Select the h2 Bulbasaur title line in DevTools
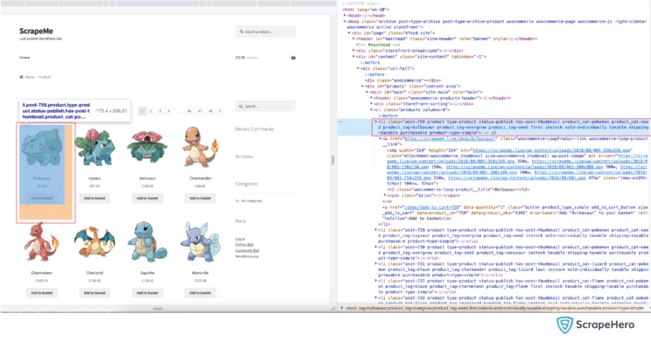This screenshot has width=651, height=342. click(x=458, y=189)
